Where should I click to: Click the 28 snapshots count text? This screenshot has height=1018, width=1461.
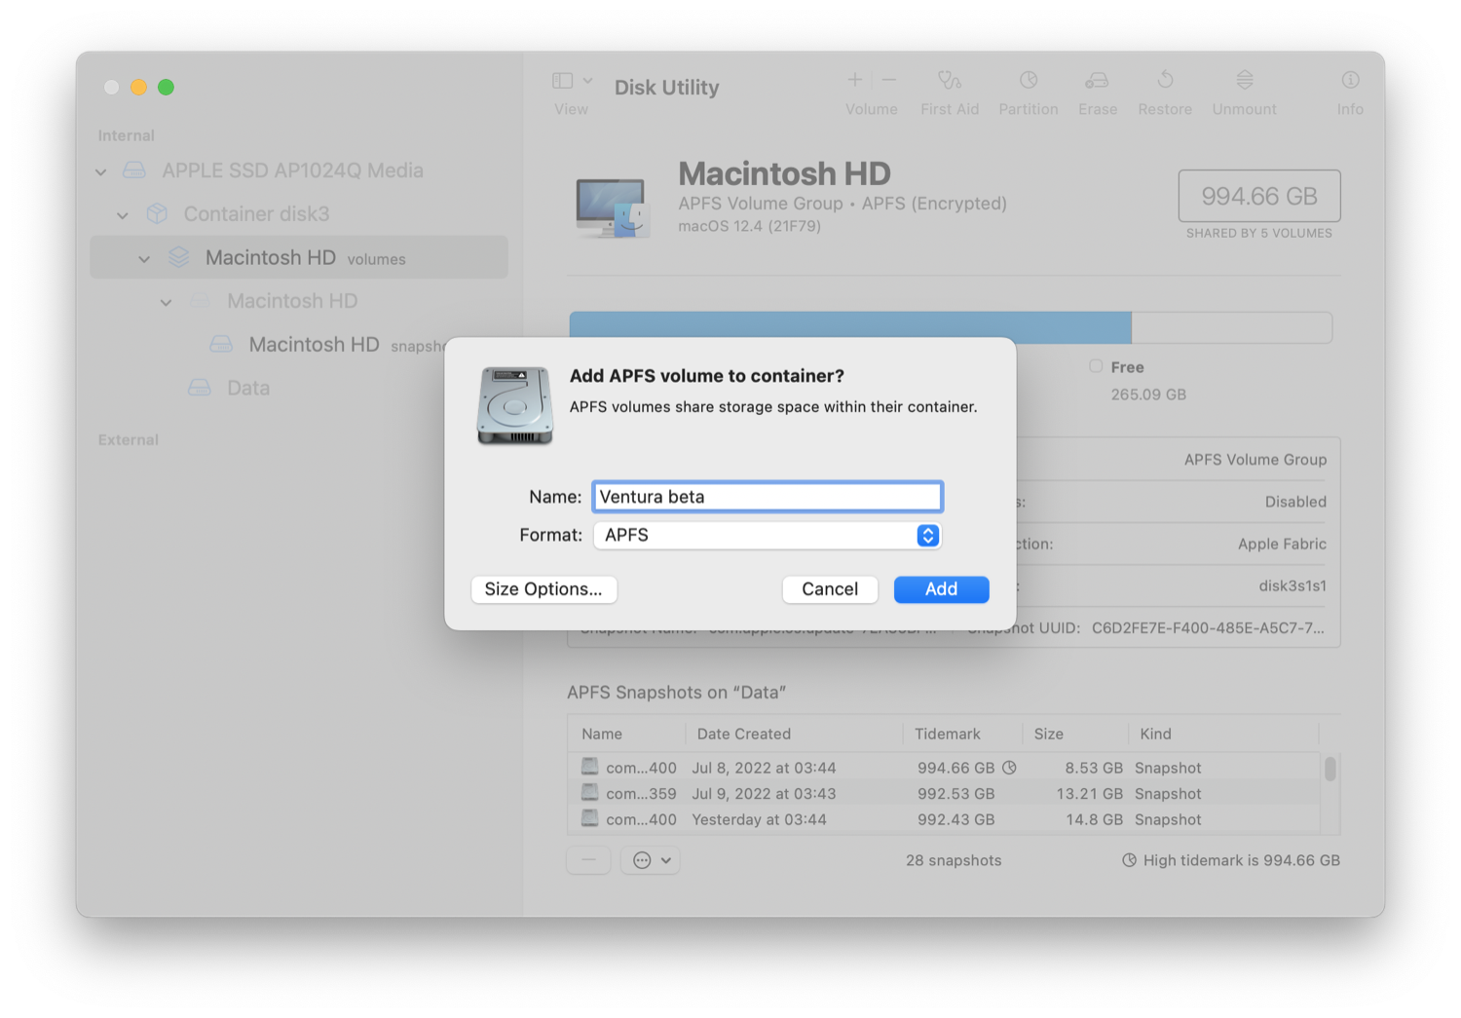954,860
